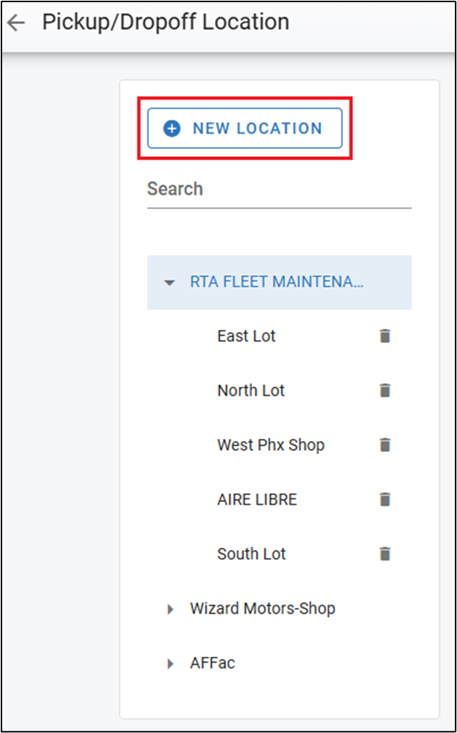The image size is (457, 733).
Task: Select East Lot in the list
Action: (246, 336)
